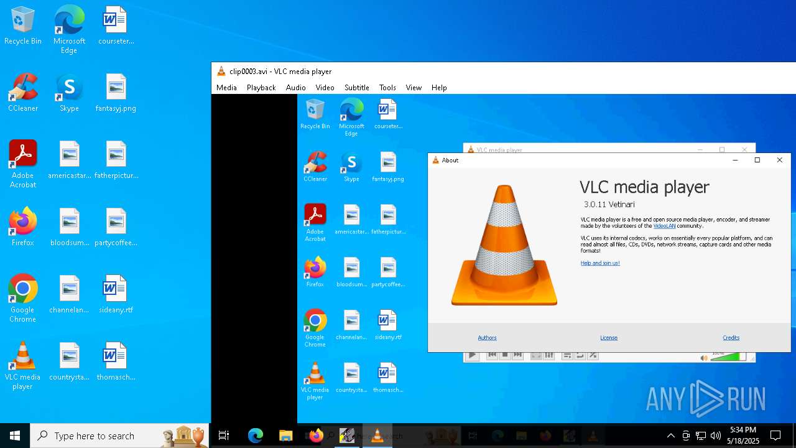The image size is (796, 448).
Task: Open the Video menu in VLC
Action: pyautogui.click(x=325, y=88)
